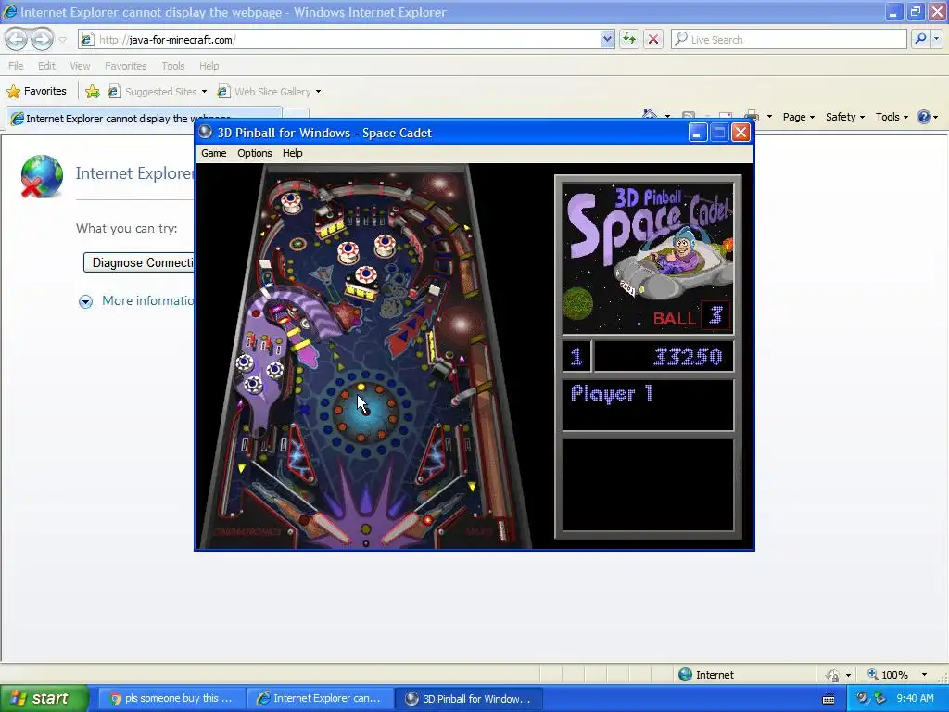Open the Page menu on command bar

pyautogui.click(x=798, y=117)
